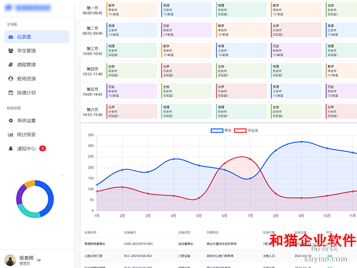Open the 排课计划 calendar icon
The width and height of the screenshot is (357, 268).
point(11,93)
